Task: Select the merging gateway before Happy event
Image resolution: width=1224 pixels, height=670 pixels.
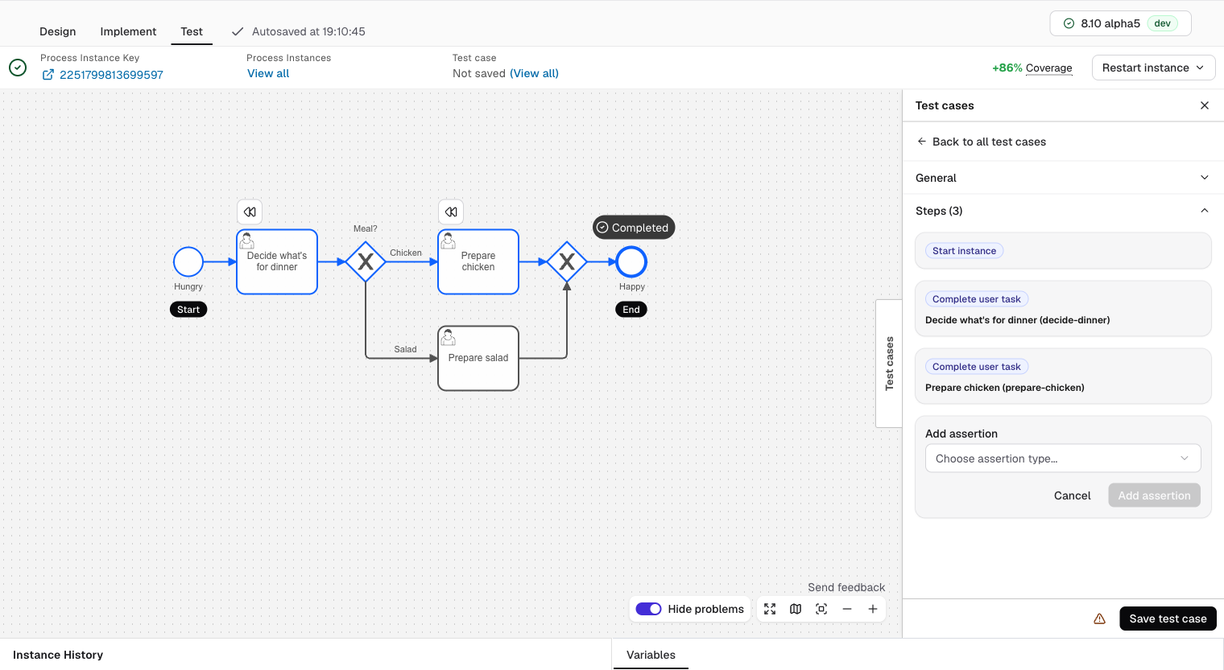Action: [x=567, y=262]
